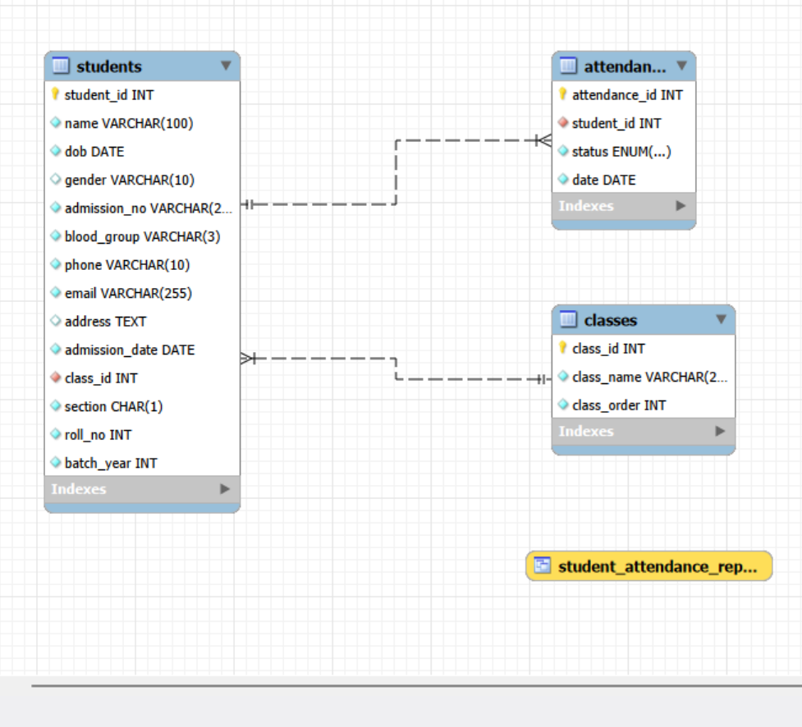Click the students table icon in header
The height and width of the screenshot is (727, 802).
(60, 66)
